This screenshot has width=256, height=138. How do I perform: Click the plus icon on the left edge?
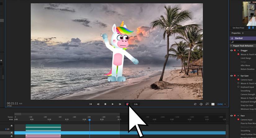1,61
